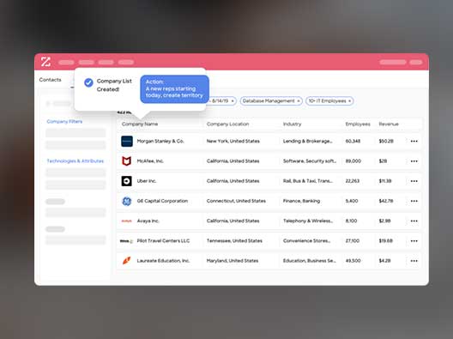This screenshot has width=453, height=339.
Task: Click the Database Management filter chip label
Action: pyautogui.click(x=269, y=101)
